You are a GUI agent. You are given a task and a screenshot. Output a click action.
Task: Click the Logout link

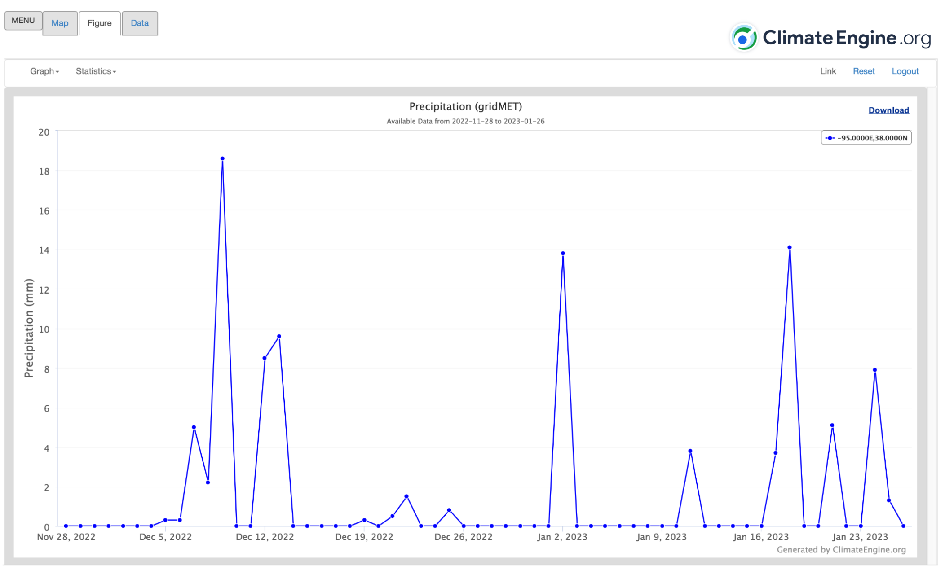[x=905, y=71]
